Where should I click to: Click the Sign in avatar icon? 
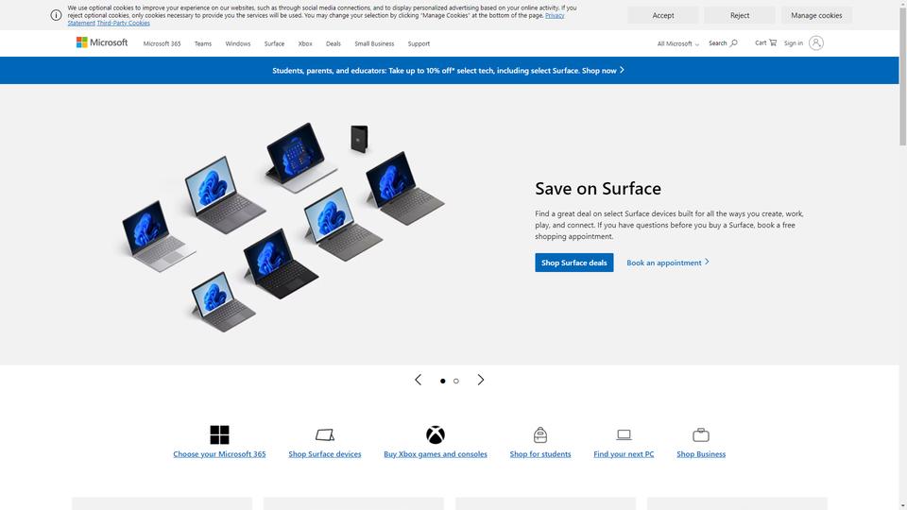(815, 43)
